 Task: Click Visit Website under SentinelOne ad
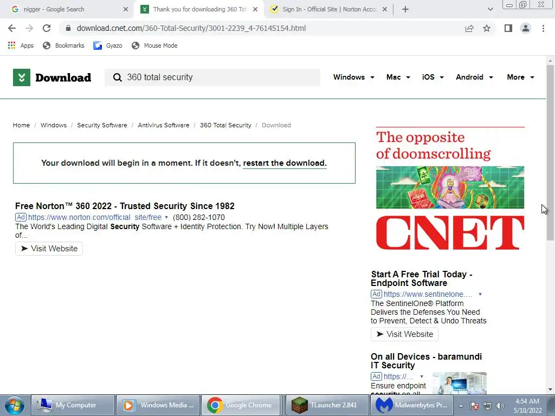pos(404,334)
